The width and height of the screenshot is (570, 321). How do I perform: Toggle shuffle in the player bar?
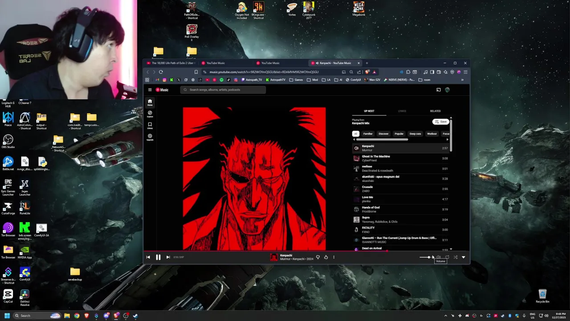[455, 257]
